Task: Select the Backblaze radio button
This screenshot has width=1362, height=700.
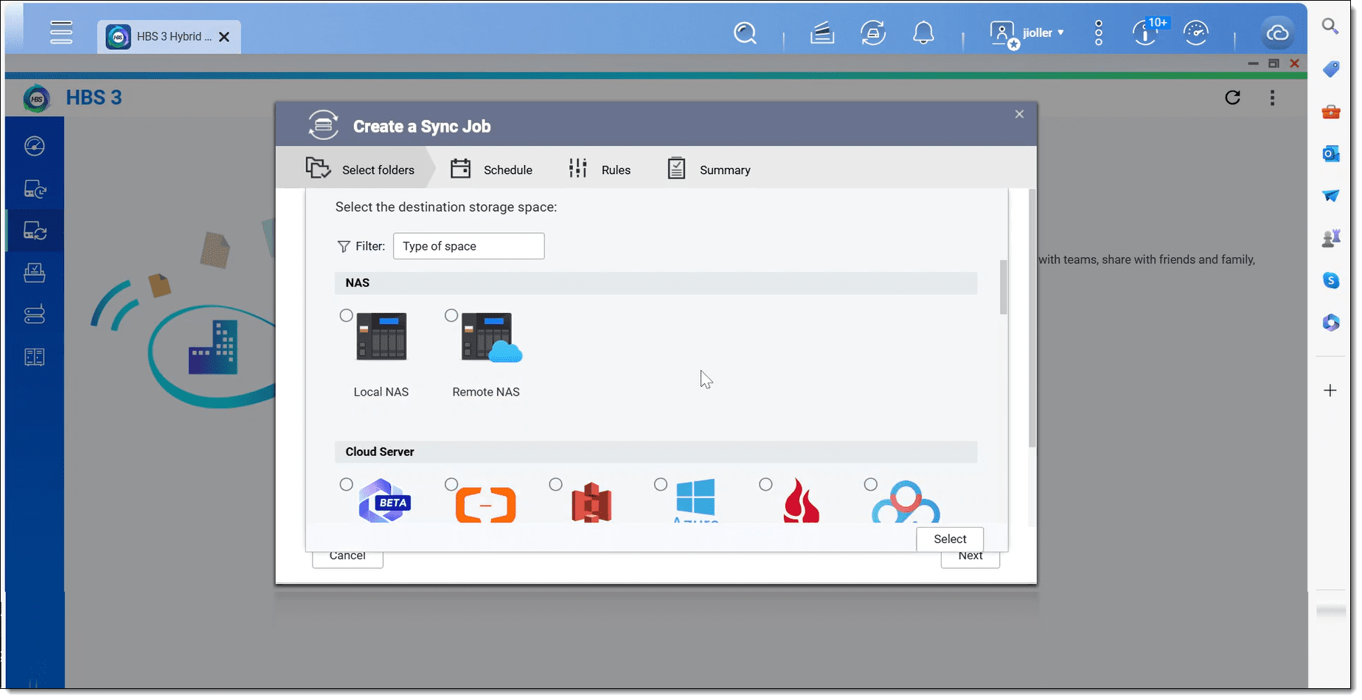Action: pos(765,484)
